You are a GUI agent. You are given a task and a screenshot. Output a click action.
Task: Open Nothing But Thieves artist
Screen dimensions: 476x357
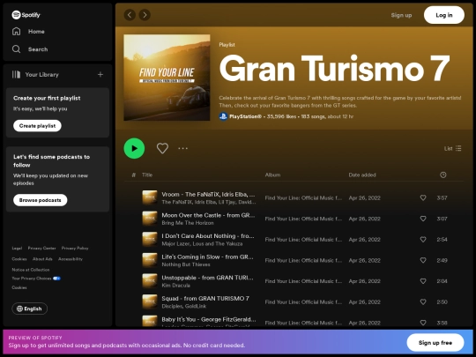coord(186,264)
